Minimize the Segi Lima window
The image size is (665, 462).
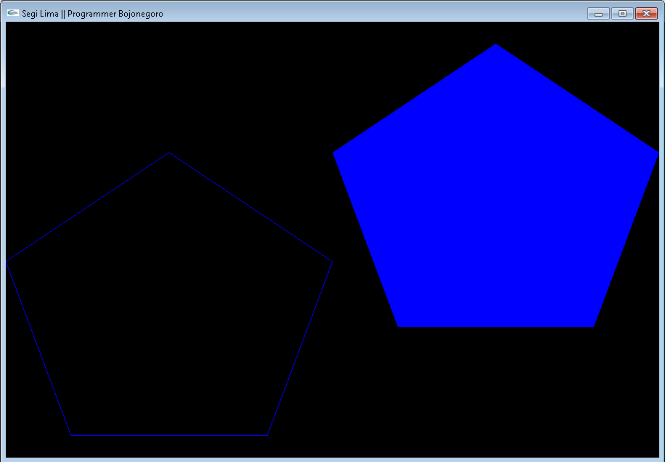(x=598, y=12)
